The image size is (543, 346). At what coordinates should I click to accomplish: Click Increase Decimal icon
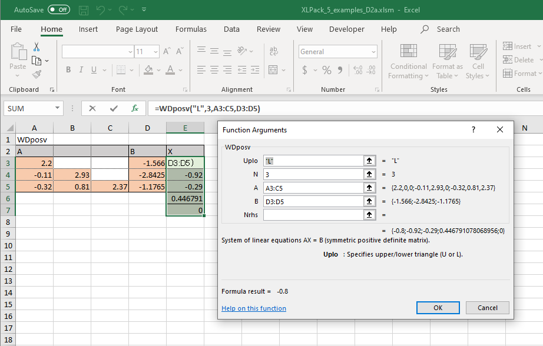pyautogui.click(x=357, y=70)
